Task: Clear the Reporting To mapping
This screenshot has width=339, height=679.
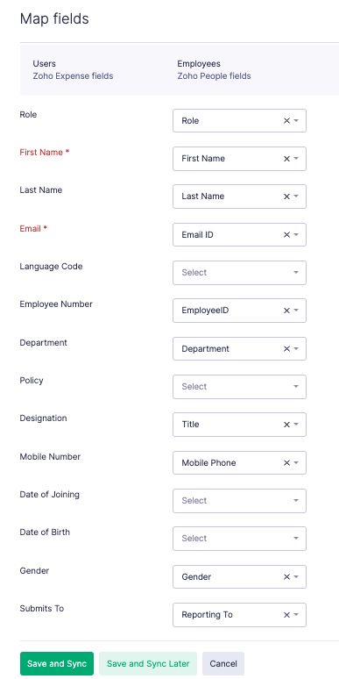Action: pos(286,615)
